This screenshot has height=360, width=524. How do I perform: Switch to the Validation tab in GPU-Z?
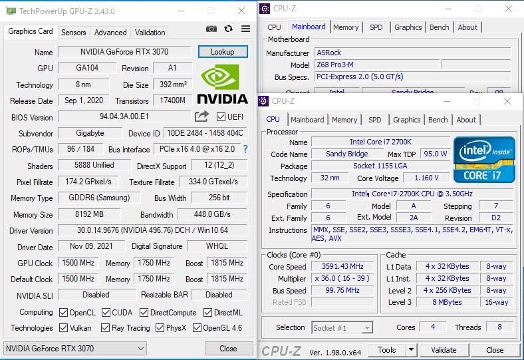pos(150,33)
